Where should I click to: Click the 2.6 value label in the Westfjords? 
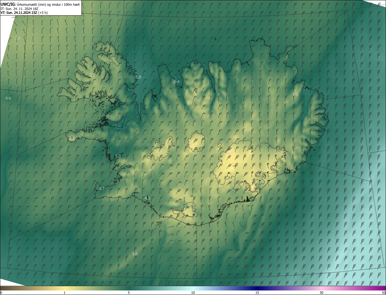pyautogui.click(x=92, y=75)
